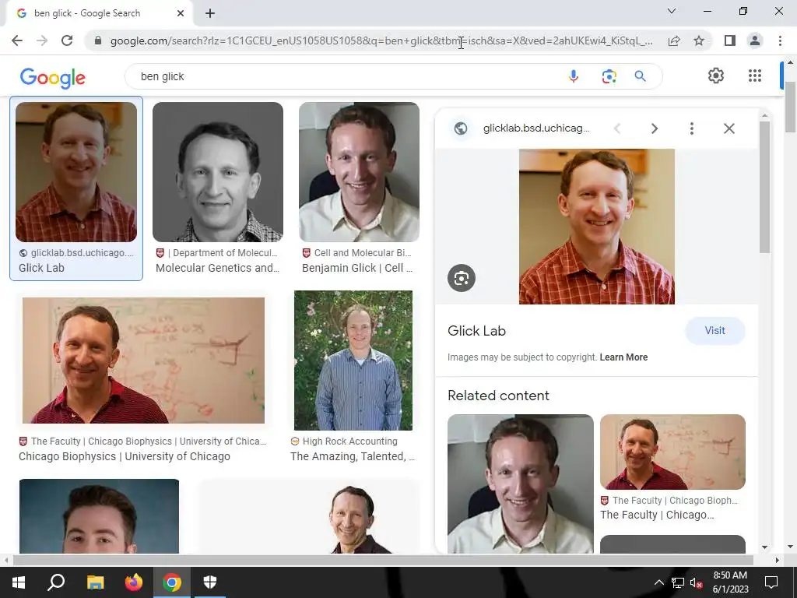This screenshot has width=797, height=598.
Task: Open the Google apps grid
Action: coord(755,76)
